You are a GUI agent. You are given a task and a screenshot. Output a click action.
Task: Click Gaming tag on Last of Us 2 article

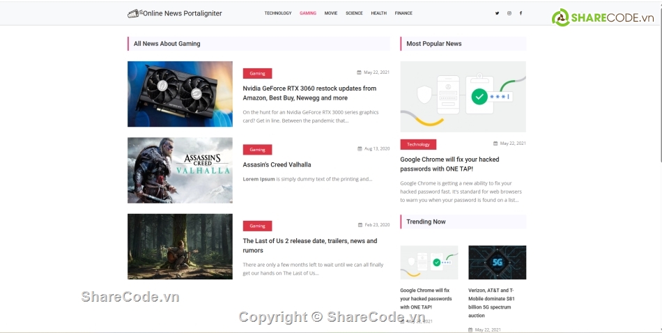(x=257, y=226)
